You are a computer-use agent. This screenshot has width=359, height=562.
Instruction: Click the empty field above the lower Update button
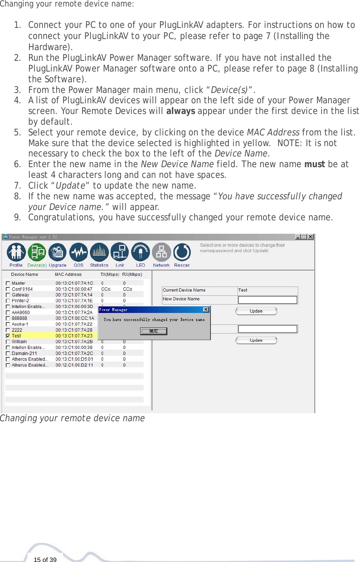(267, 329)
